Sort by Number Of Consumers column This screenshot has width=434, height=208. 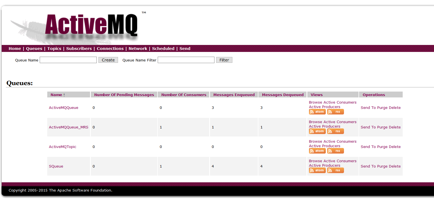pyautogui.click(x=184, y=95)
